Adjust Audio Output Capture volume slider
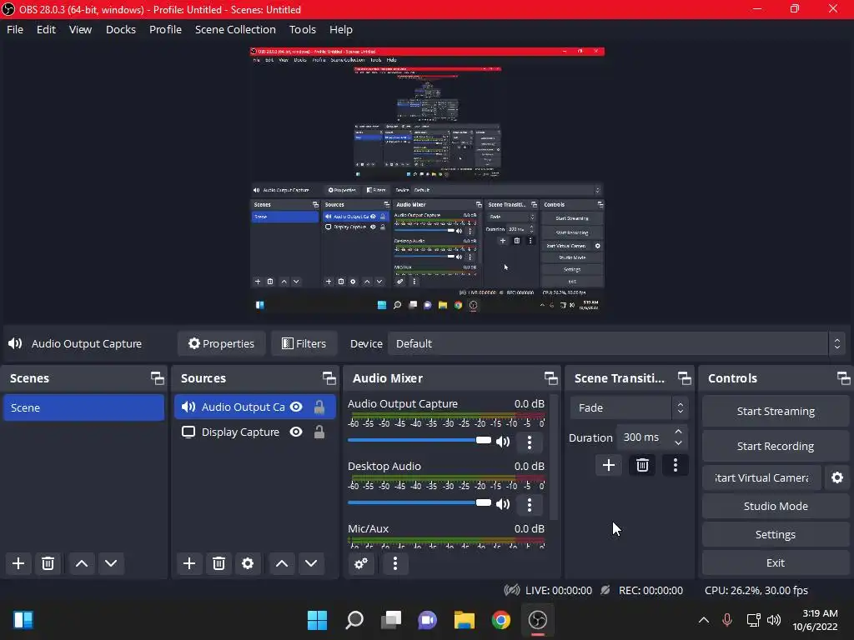This screenshot has width=854, height=640. click(x=419, y=440)
